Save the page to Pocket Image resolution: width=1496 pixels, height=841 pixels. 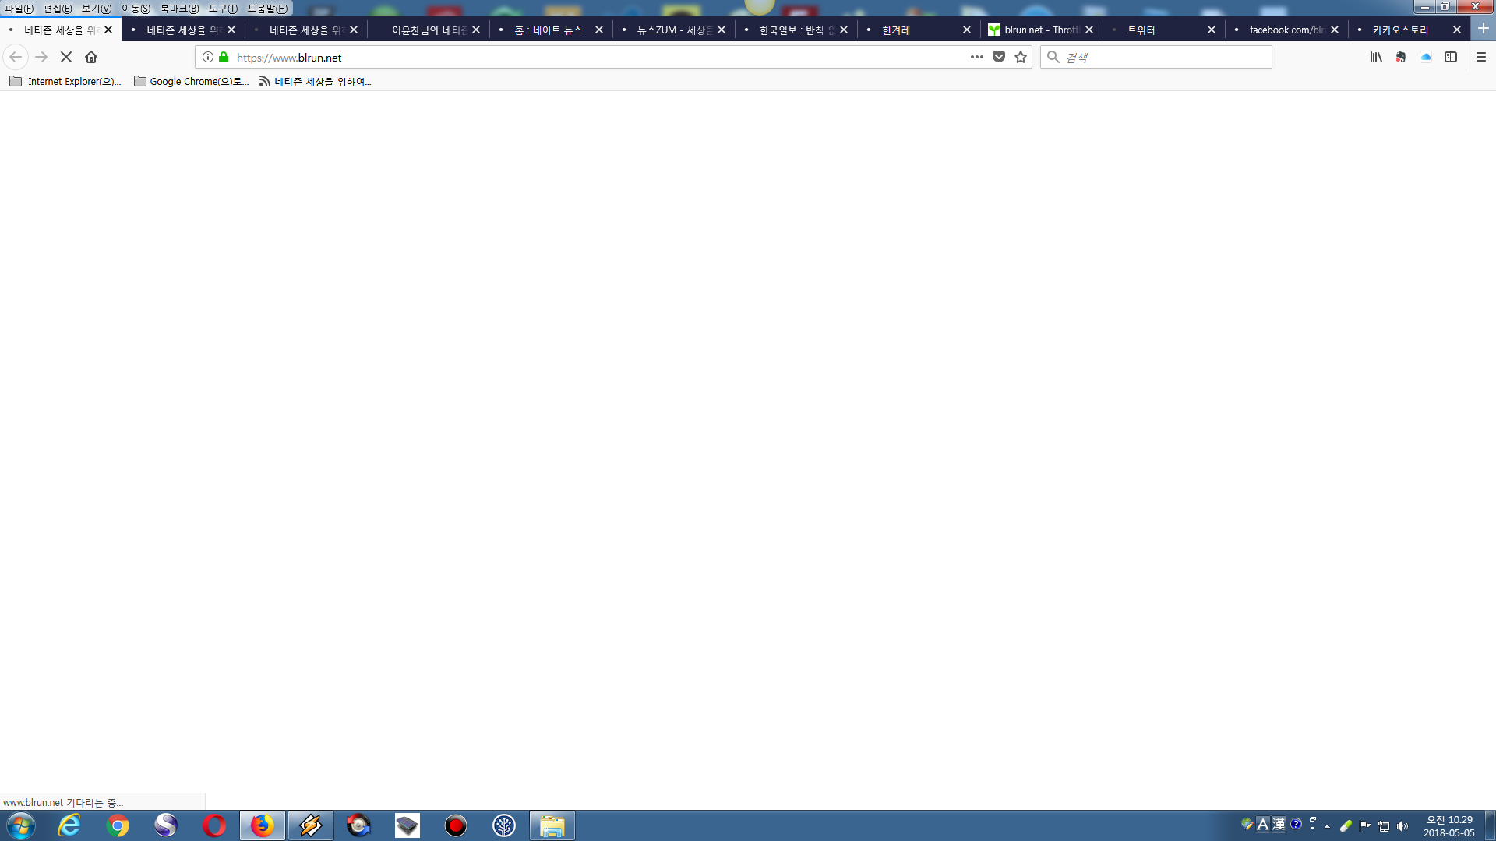click(999, 57)
